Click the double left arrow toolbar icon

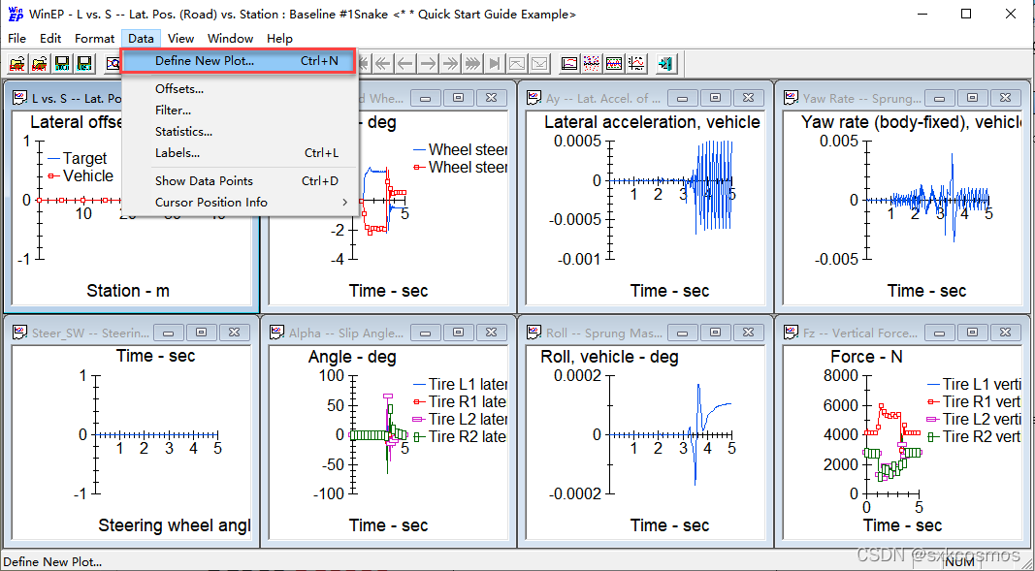(x=382, y=64)
